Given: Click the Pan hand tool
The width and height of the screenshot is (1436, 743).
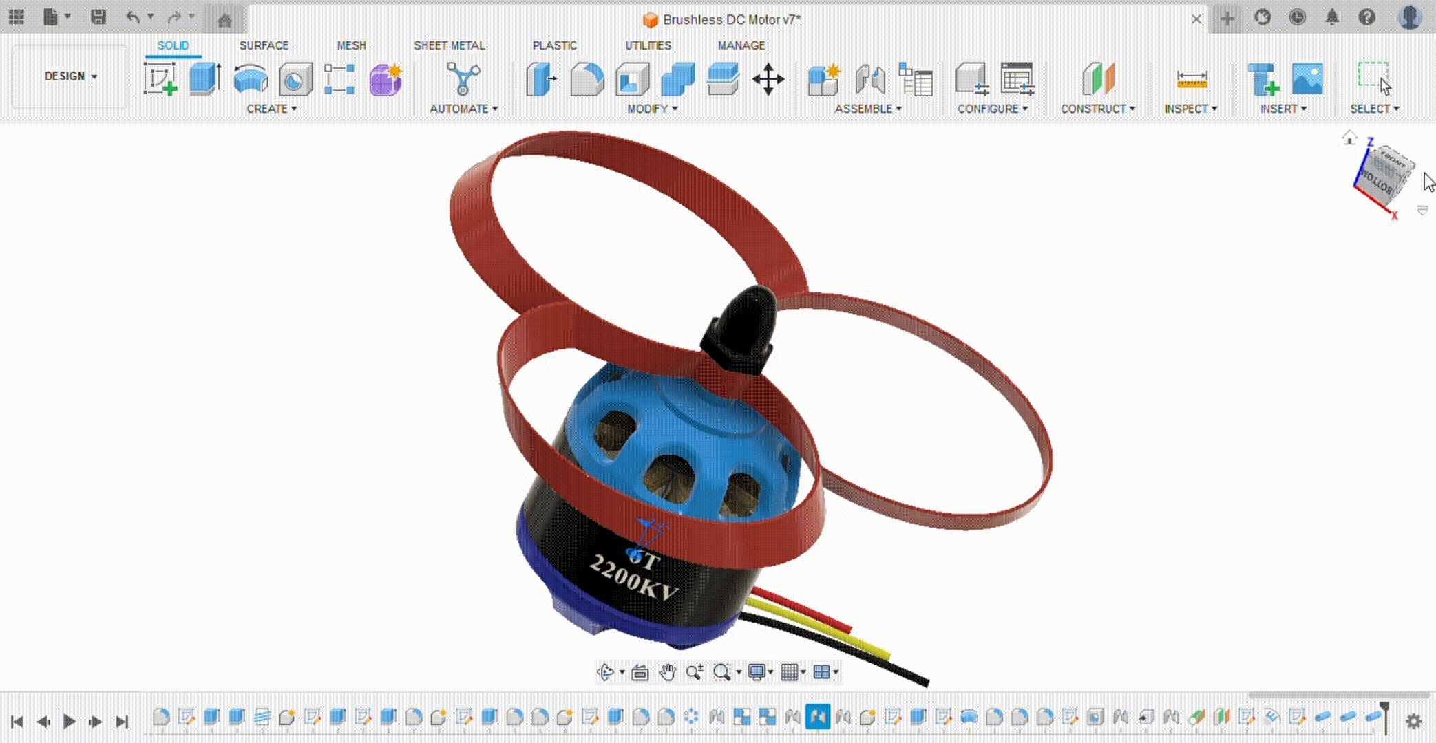Looking at the screenshot, I should (667, 672).
